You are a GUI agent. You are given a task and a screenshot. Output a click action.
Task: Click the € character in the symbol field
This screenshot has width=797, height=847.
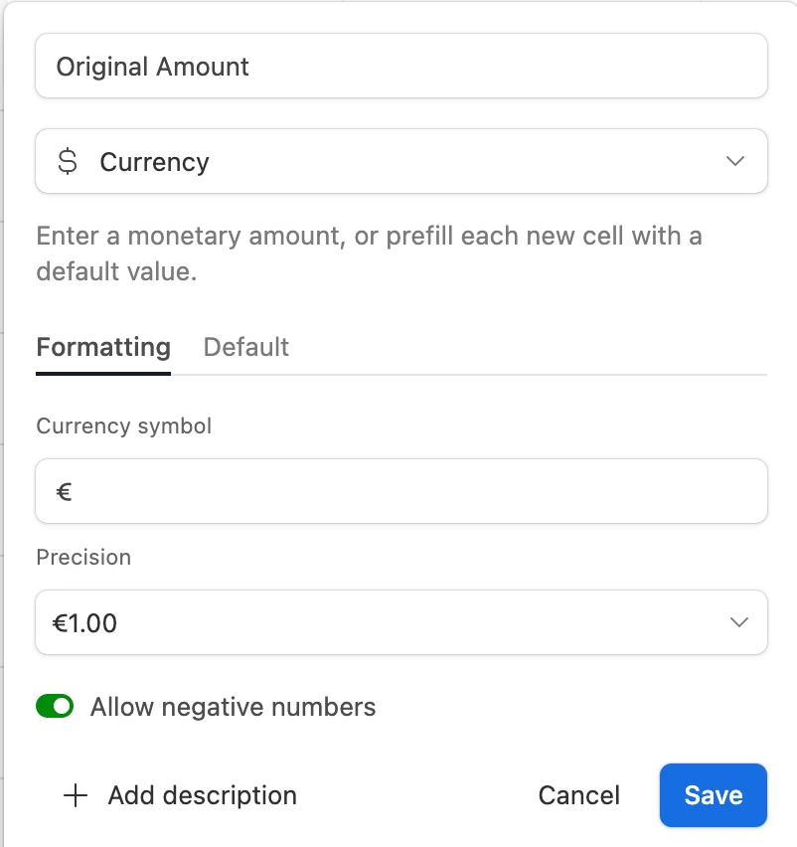click(x=64, y=491)
